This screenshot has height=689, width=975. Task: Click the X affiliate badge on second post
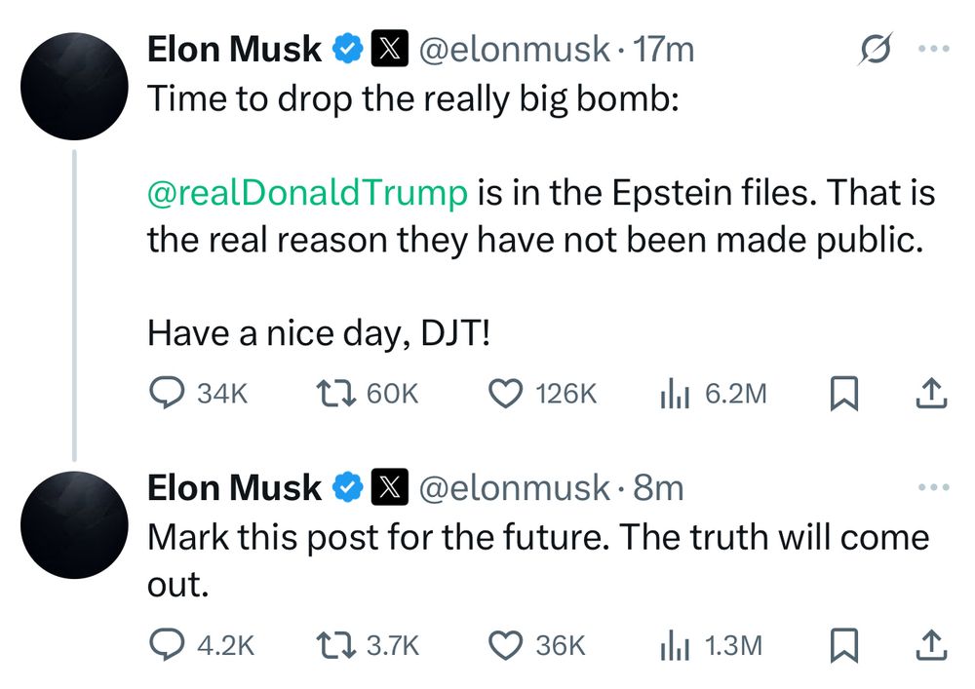[x=390, y=487]
